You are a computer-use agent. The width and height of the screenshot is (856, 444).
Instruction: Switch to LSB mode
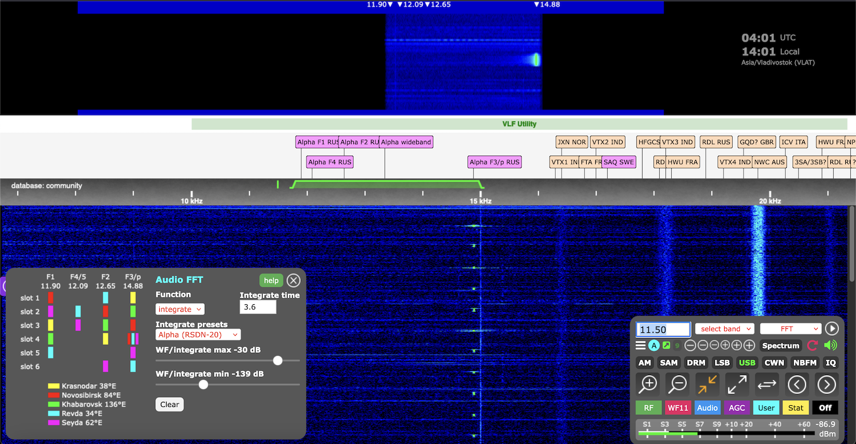[x=722, y=362]
